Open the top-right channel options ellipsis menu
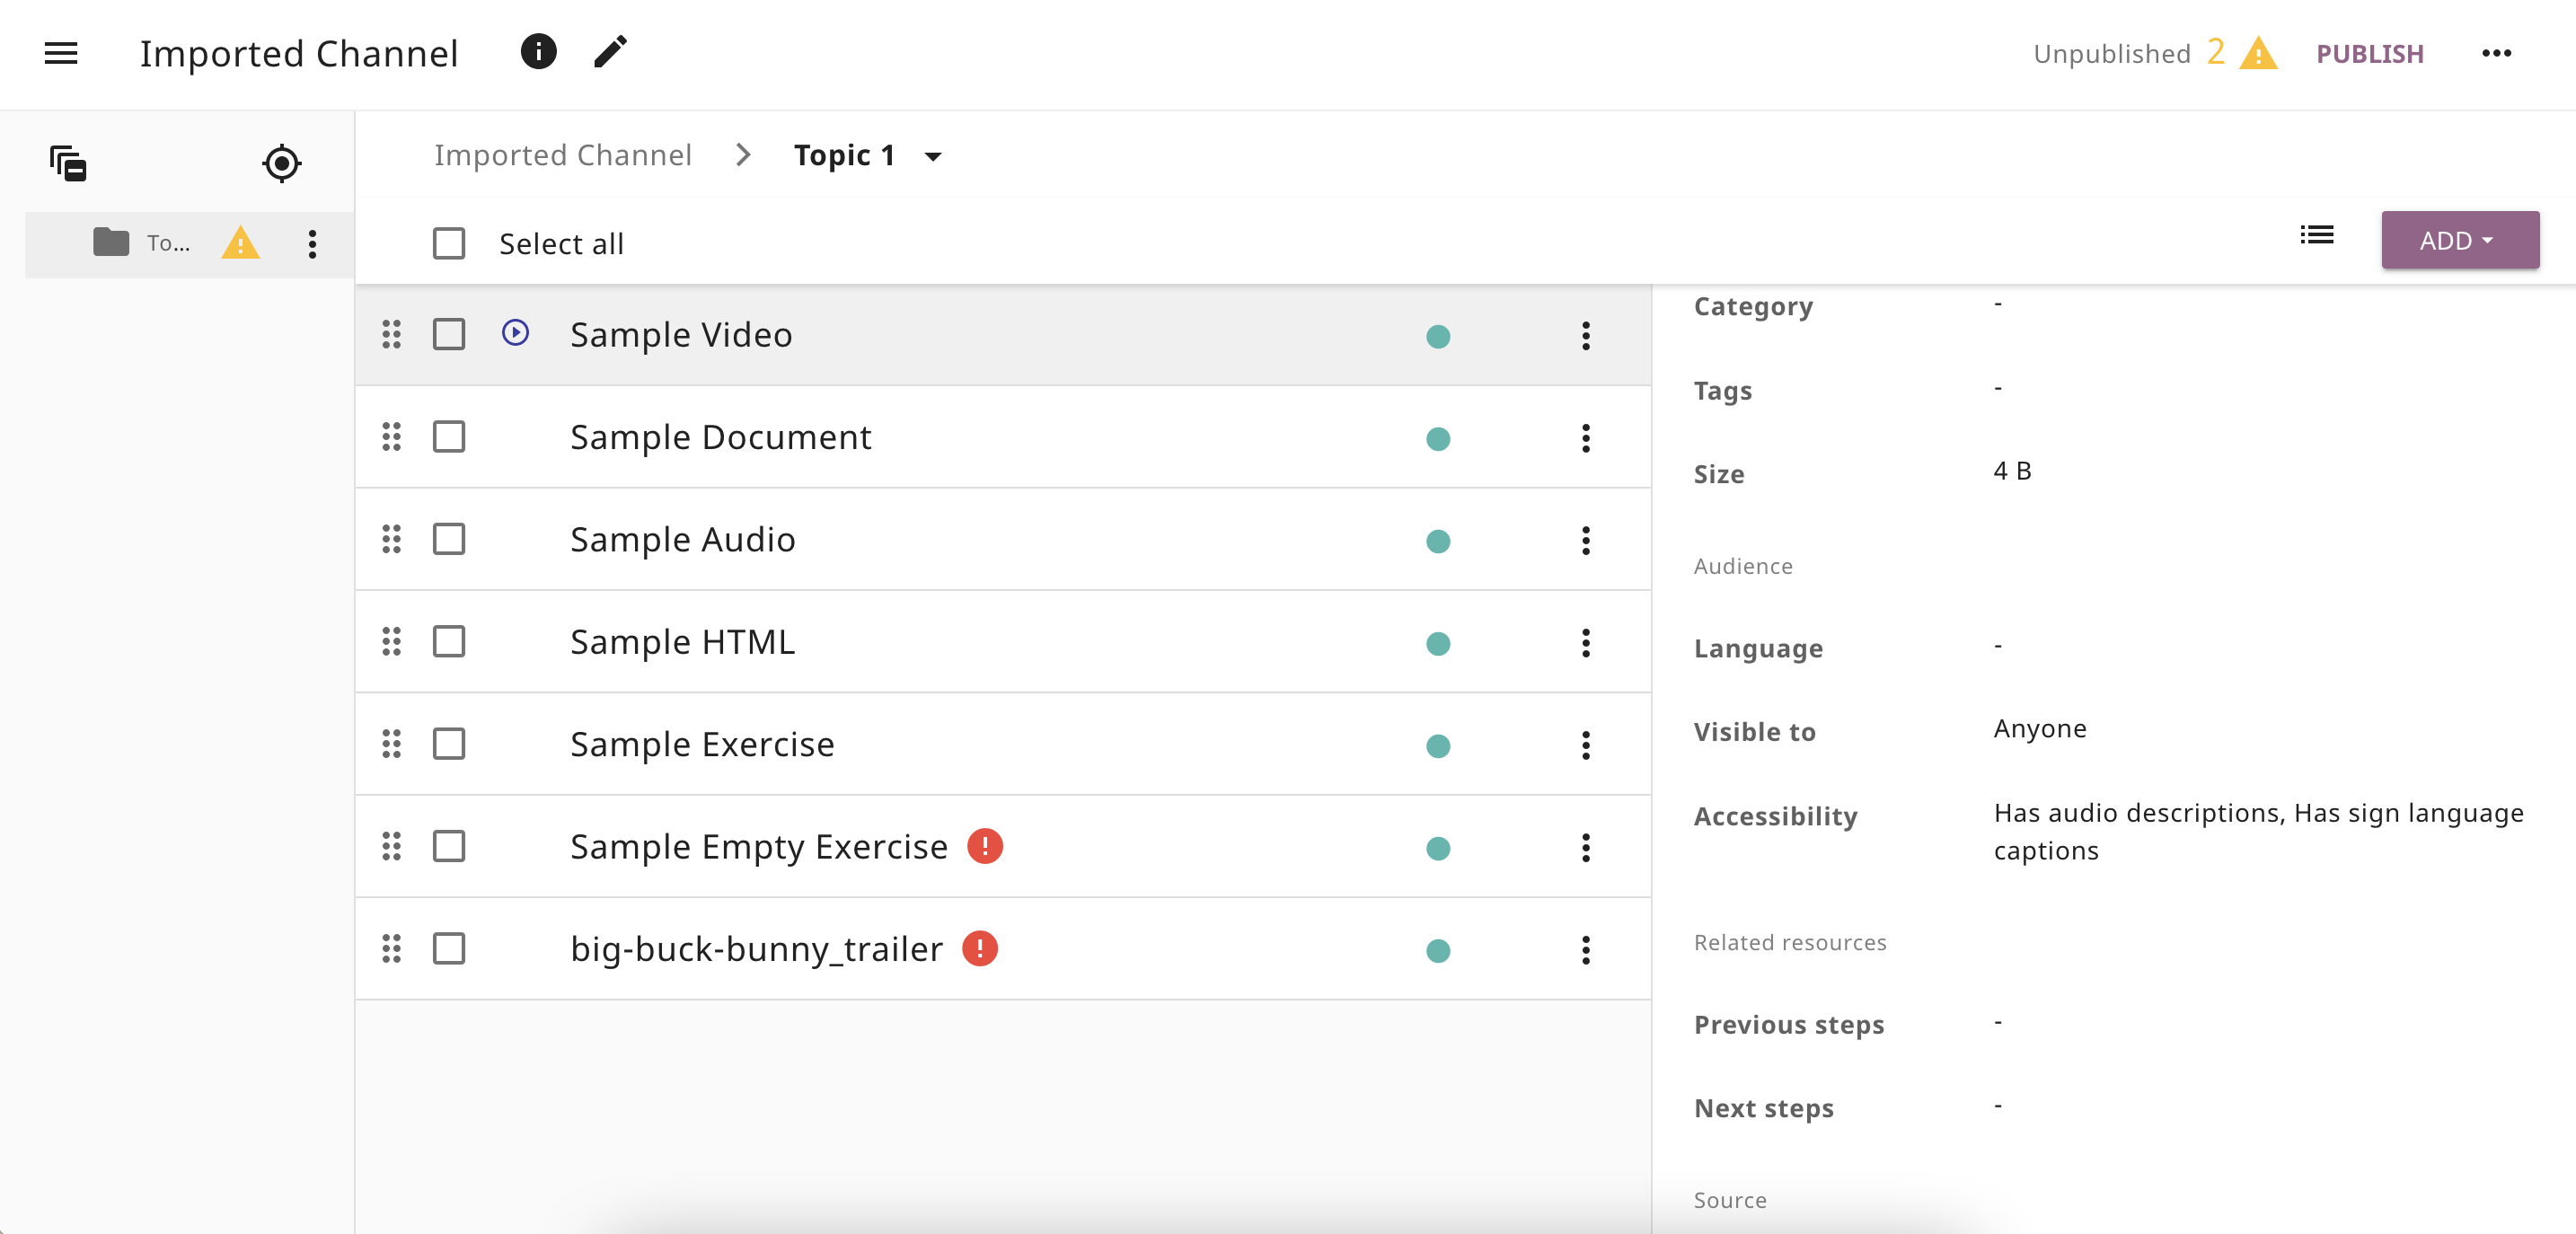2576x1234 pixels. (2496, 53)
